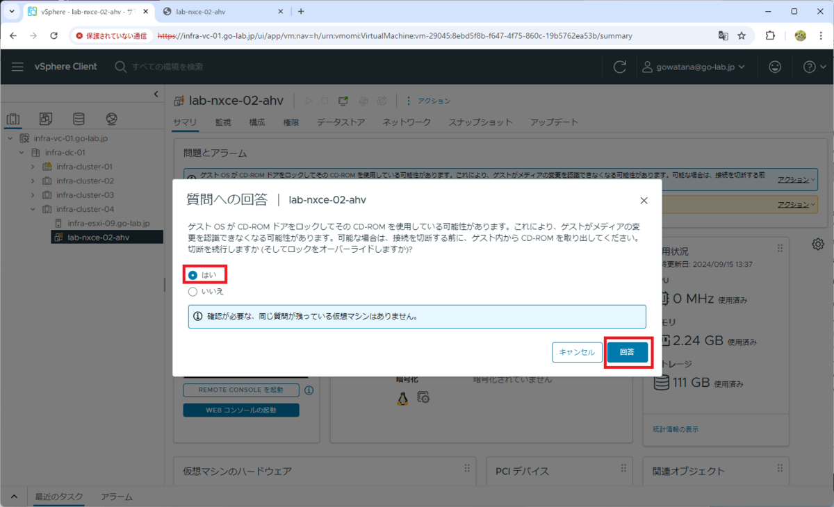Open the アクション menu beside VM name
The image size is (834, 507).
429,101
